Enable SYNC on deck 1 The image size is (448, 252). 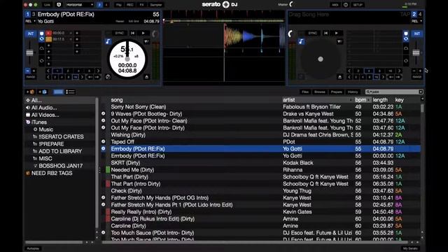click(119, 33)
